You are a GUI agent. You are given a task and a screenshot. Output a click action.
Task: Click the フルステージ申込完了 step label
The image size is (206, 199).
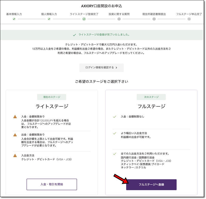(x=189, y=14)
